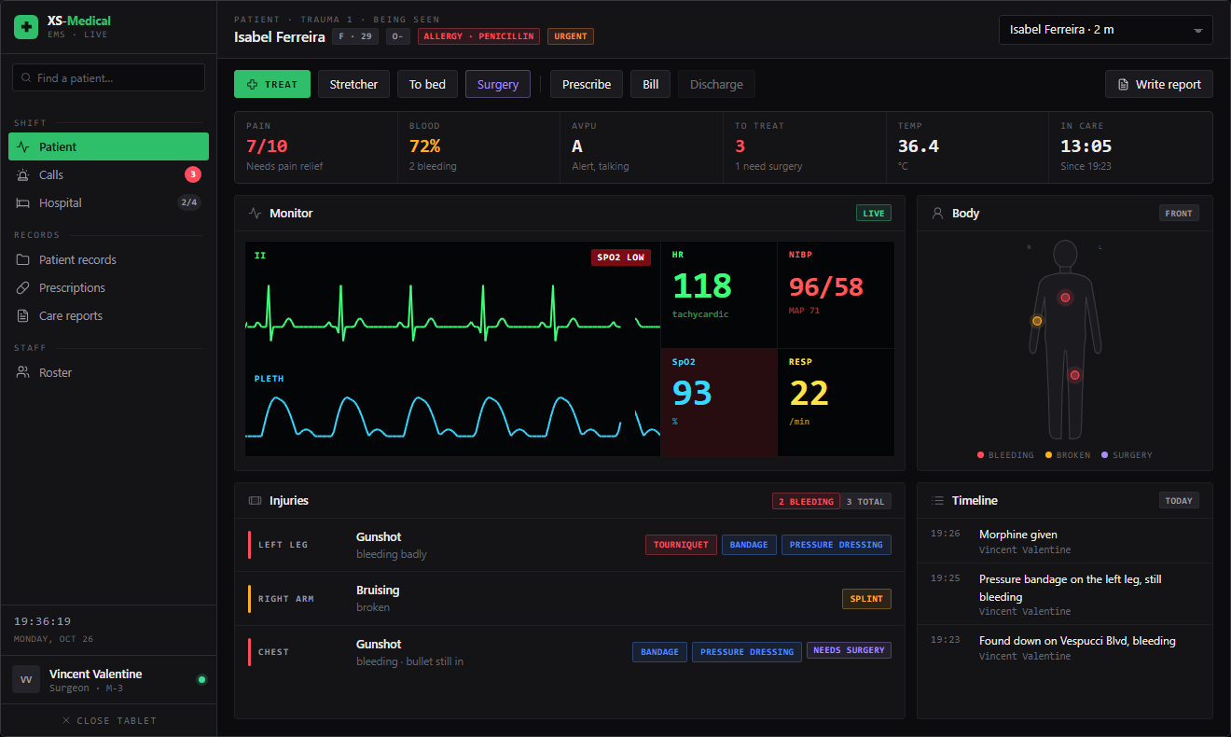Open the Roster page
The height and width of the screenshot is (737, 1231).
[x=108, y=372]
